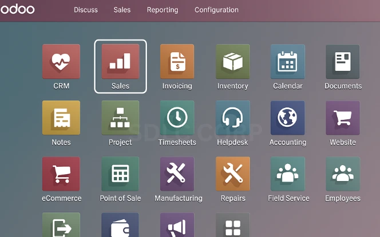Viewport: 380px width, 237px height.
Task: Open the Calendar app icon
Action: pyautogui.click(x=288, y=62)
